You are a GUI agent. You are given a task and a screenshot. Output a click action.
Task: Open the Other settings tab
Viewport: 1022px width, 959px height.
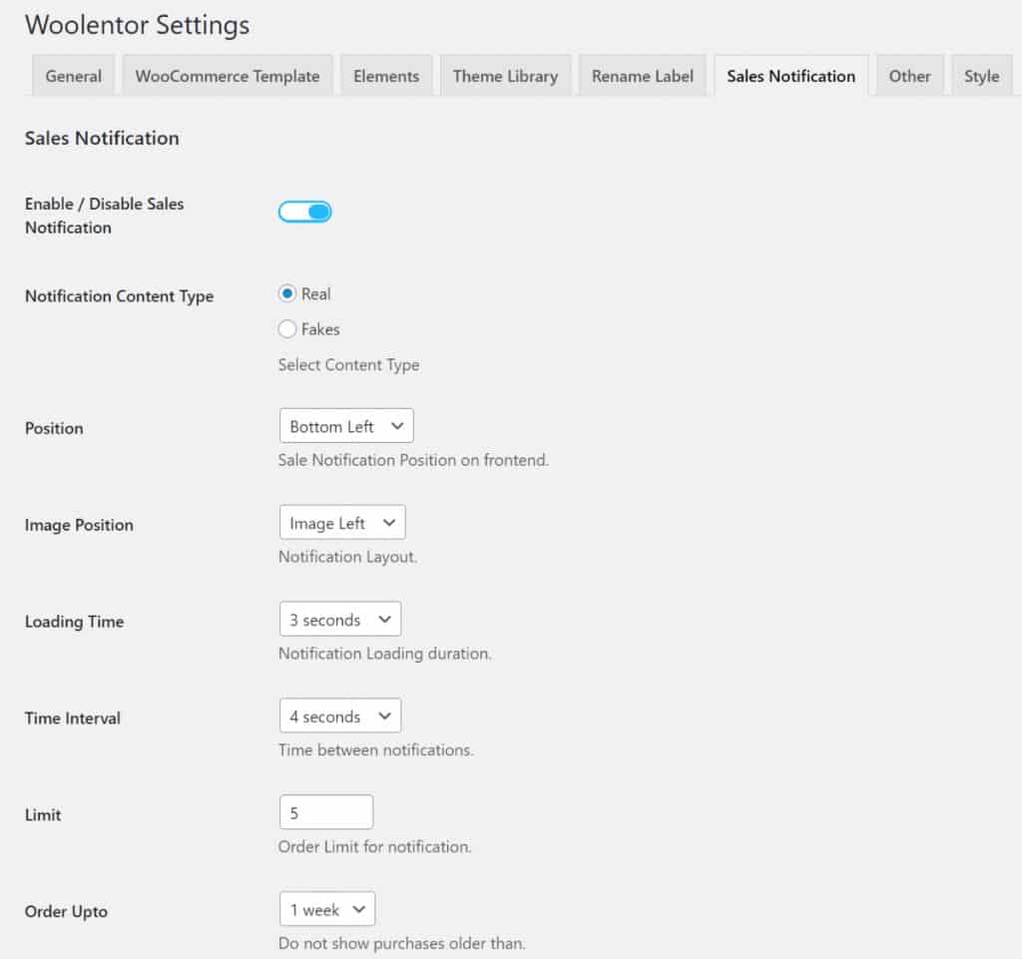tap(909, 75)
